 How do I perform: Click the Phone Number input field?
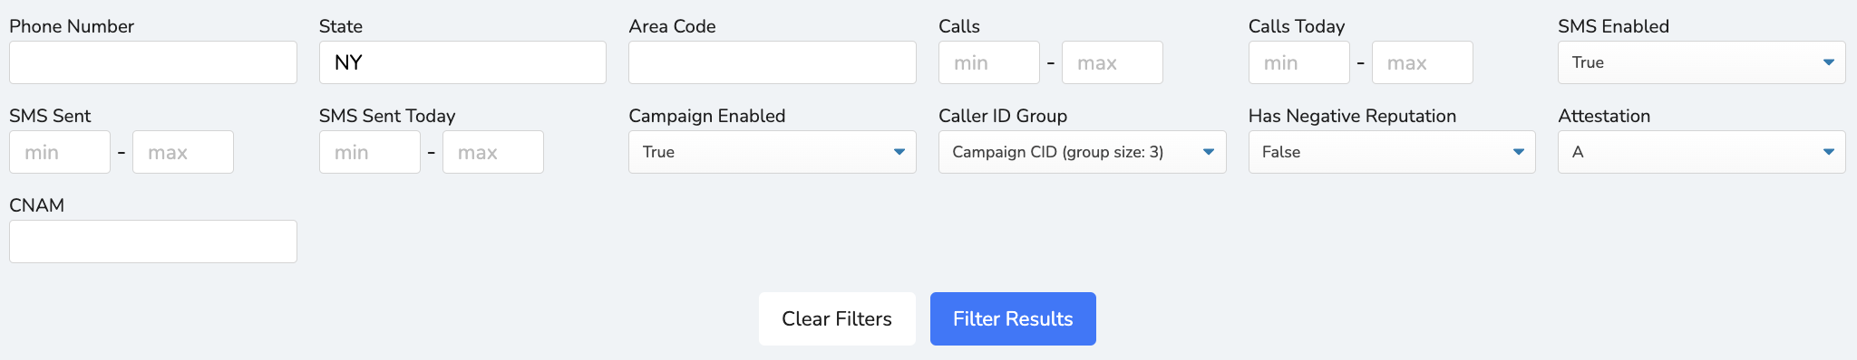pos(153,62)
